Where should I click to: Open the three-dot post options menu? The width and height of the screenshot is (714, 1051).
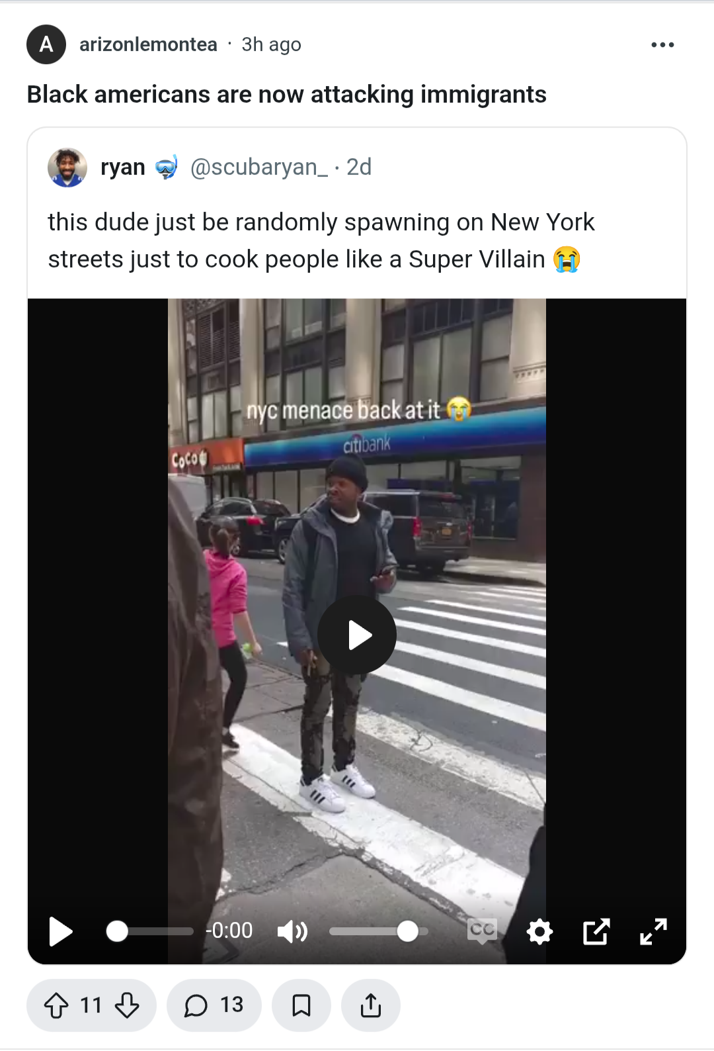click(662, 45)
